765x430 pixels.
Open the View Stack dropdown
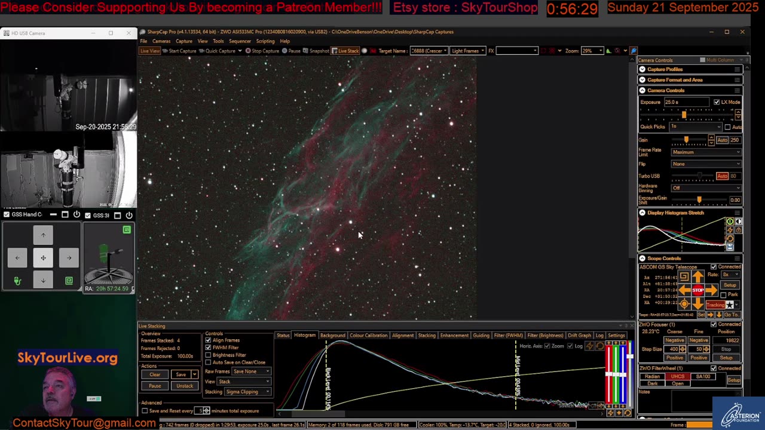[244, 382]
